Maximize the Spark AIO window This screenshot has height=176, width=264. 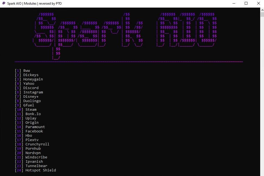pos(246,3)
